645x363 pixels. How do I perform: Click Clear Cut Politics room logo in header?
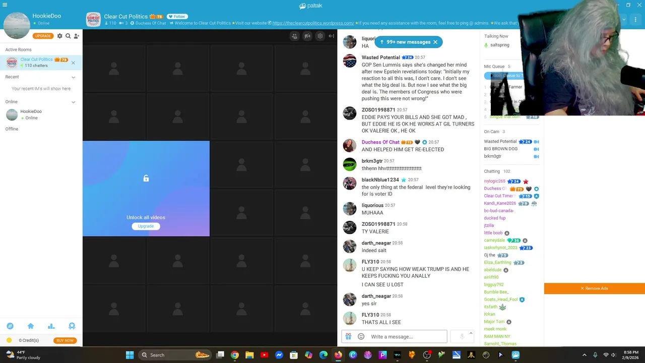(x=93, y=20)
